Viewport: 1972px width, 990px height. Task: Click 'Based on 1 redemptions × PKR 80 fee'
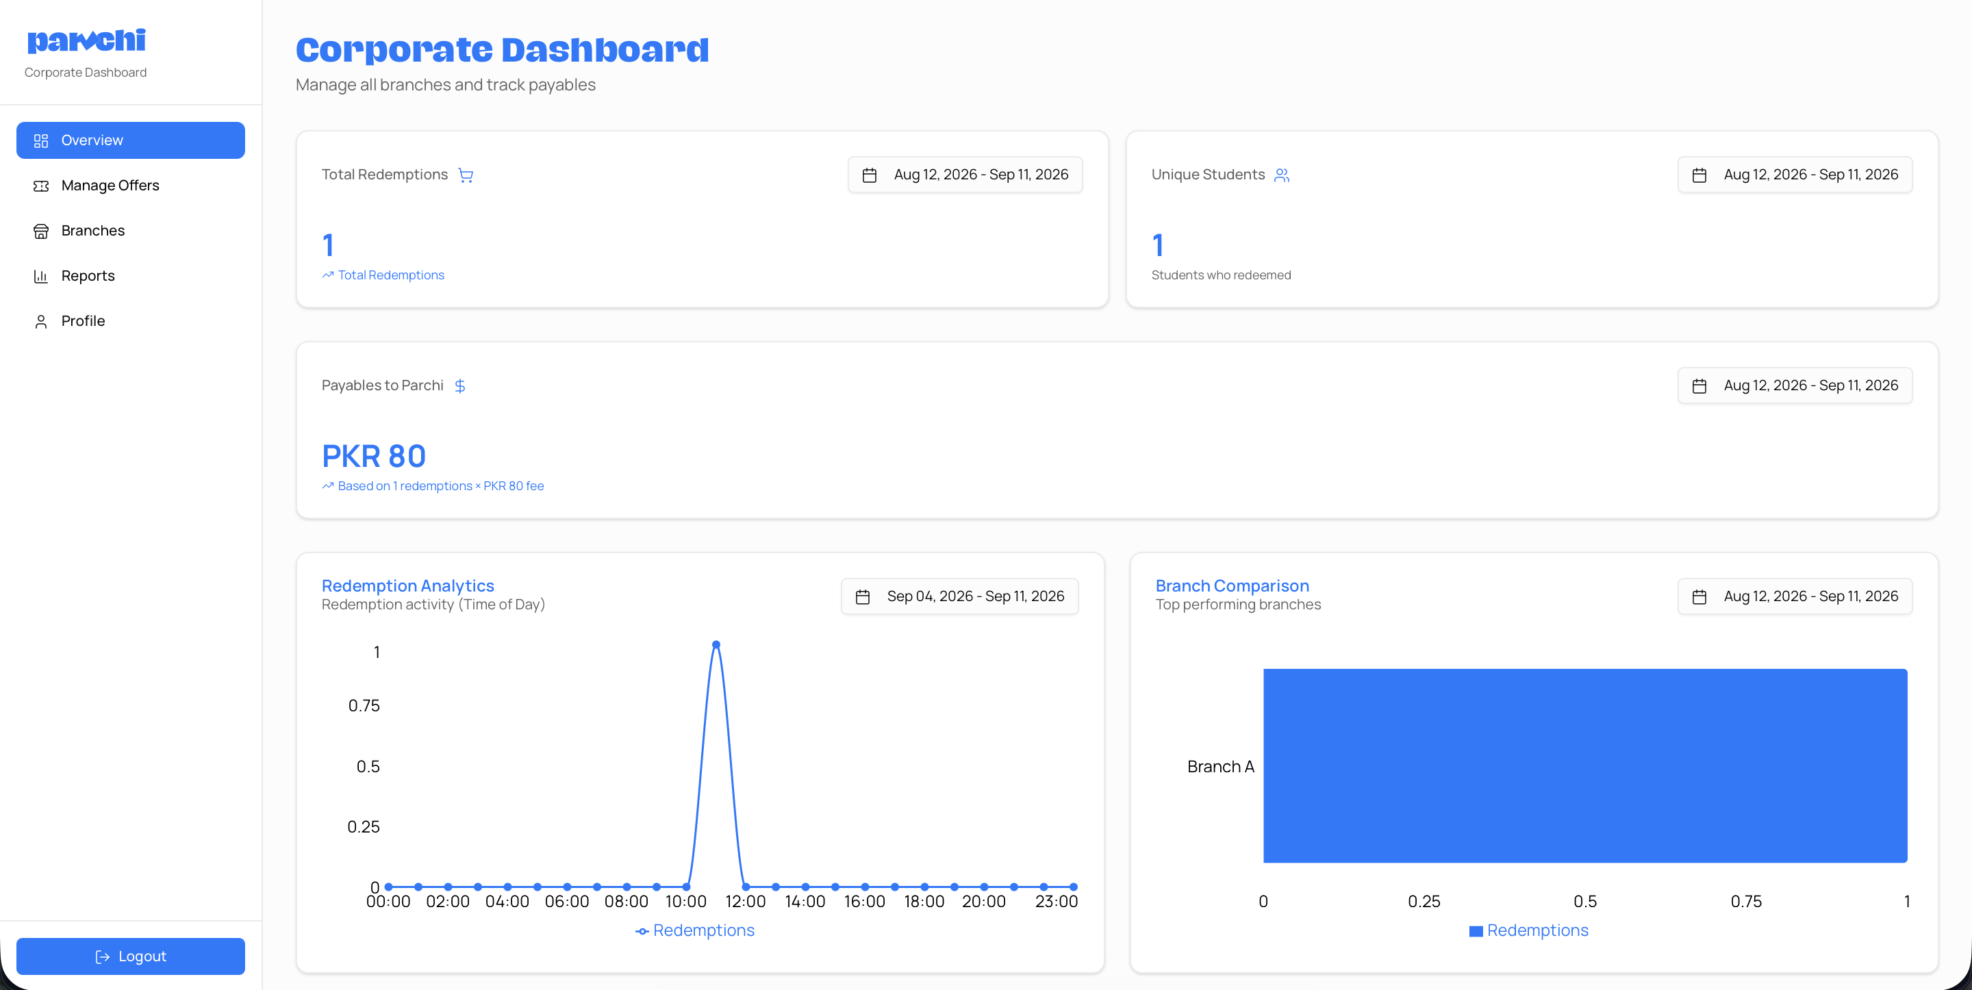tap(441, 486)
